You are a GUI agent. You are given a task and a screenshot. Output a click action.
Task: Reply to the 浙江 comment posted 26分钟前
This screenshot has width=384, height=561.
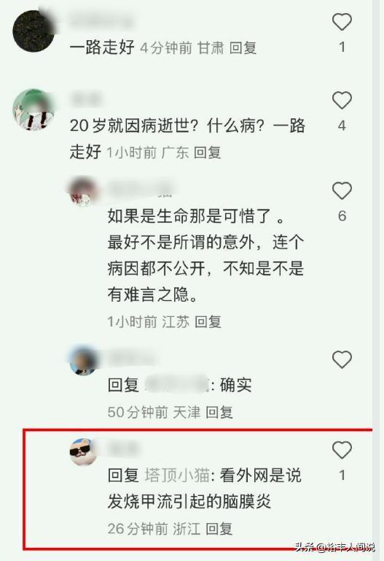(x=219, y=528)
